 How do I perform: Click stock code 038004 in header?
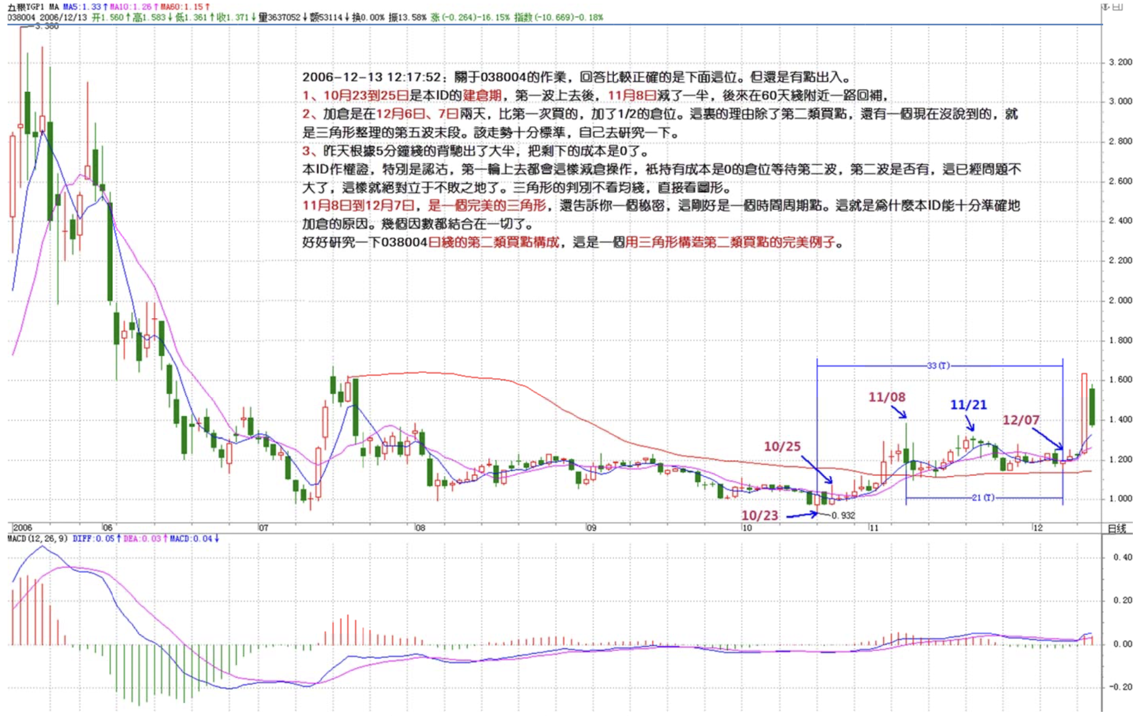tap(21, 17)
